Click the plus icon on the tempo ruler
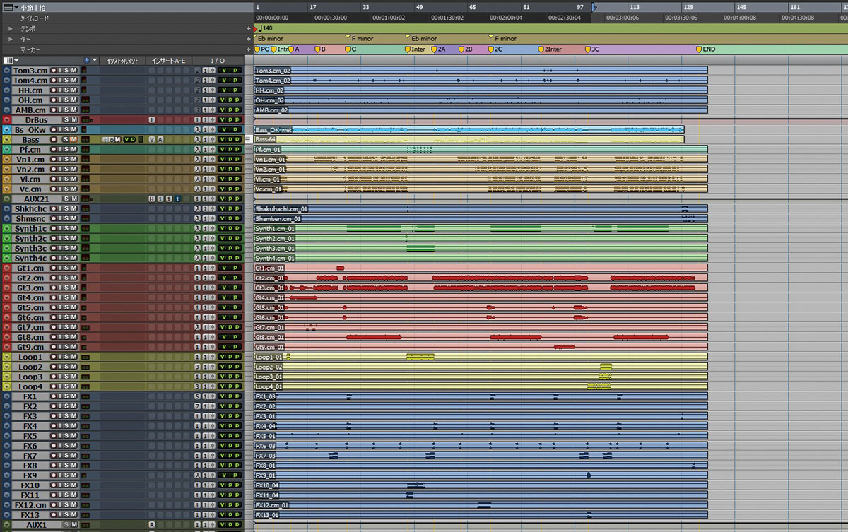Image resolution: width=848 pixels, height=532 pixels. coord(248,29)
